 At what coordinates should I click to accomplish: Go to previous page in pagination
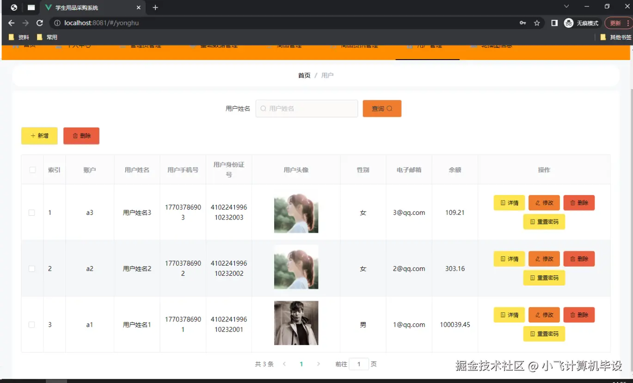(x=284, y=364)
